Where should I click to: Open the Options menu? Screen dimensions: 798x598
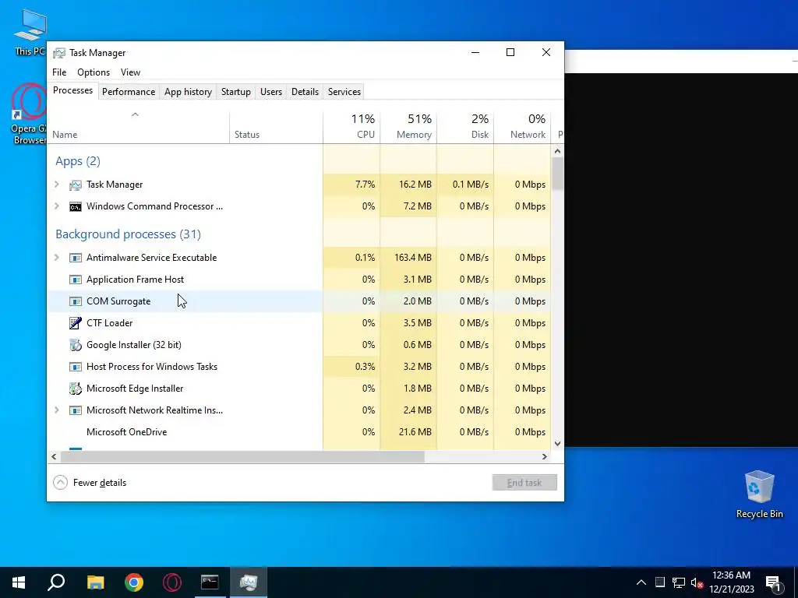pyautogui.click(x=94, y=72)
